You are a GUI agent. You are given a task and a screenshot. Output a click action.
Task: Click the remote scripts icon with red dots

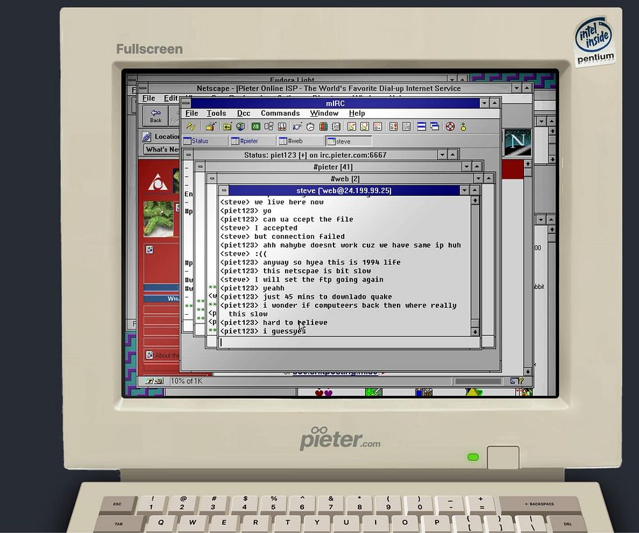tap(282, 126)
